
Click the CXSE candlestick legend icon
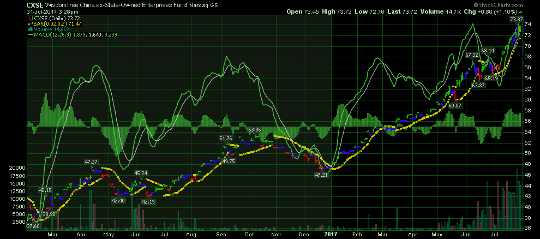tap(29, 18)
